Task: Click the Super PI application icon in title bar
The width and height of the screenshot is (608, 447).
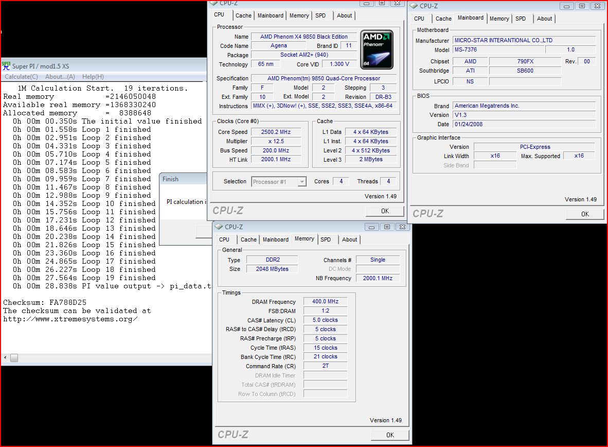Action: pyautogui.click(x=6, y=65)
